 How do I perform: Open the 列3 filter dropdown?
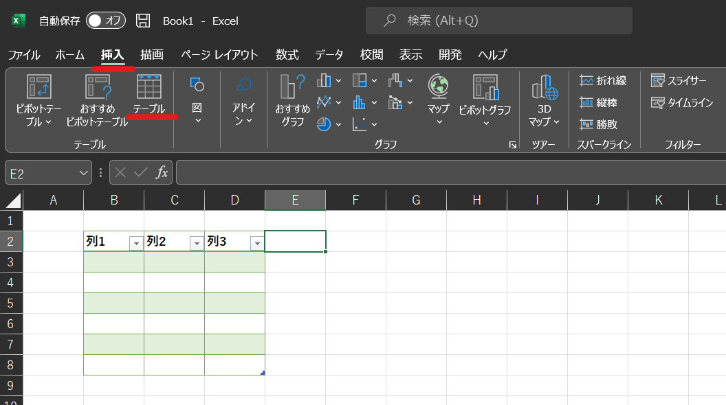click(x=257, y=243)
